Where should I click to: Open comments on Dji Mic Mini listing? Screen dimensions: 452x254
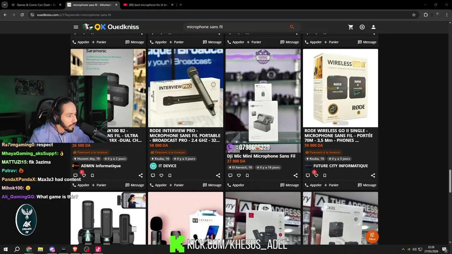[230, 175]
